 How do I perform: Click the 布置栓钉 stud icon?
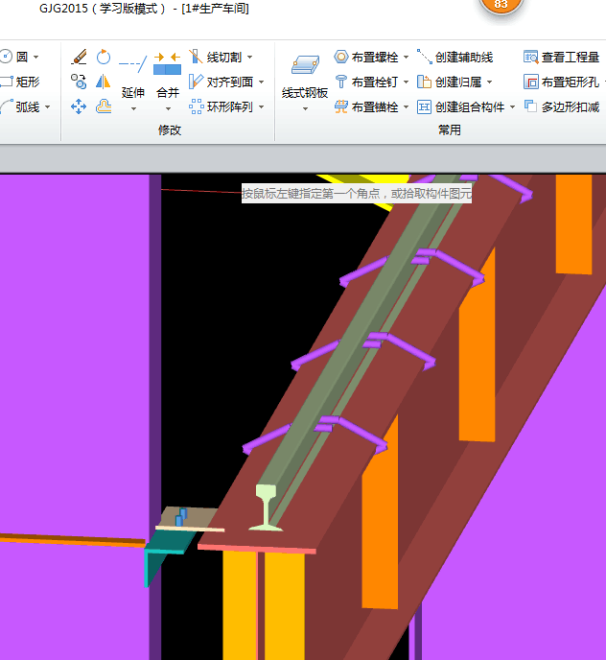pos(341,82)
